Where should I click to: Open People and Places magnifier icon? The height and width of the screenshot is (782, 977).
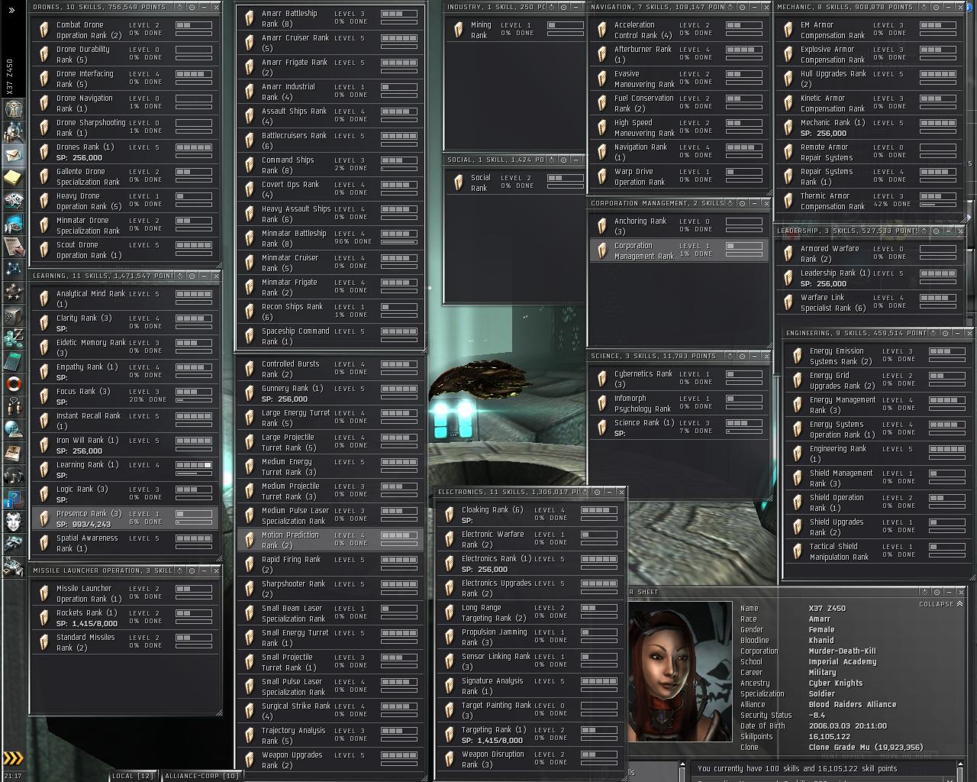tap(15, 132)
